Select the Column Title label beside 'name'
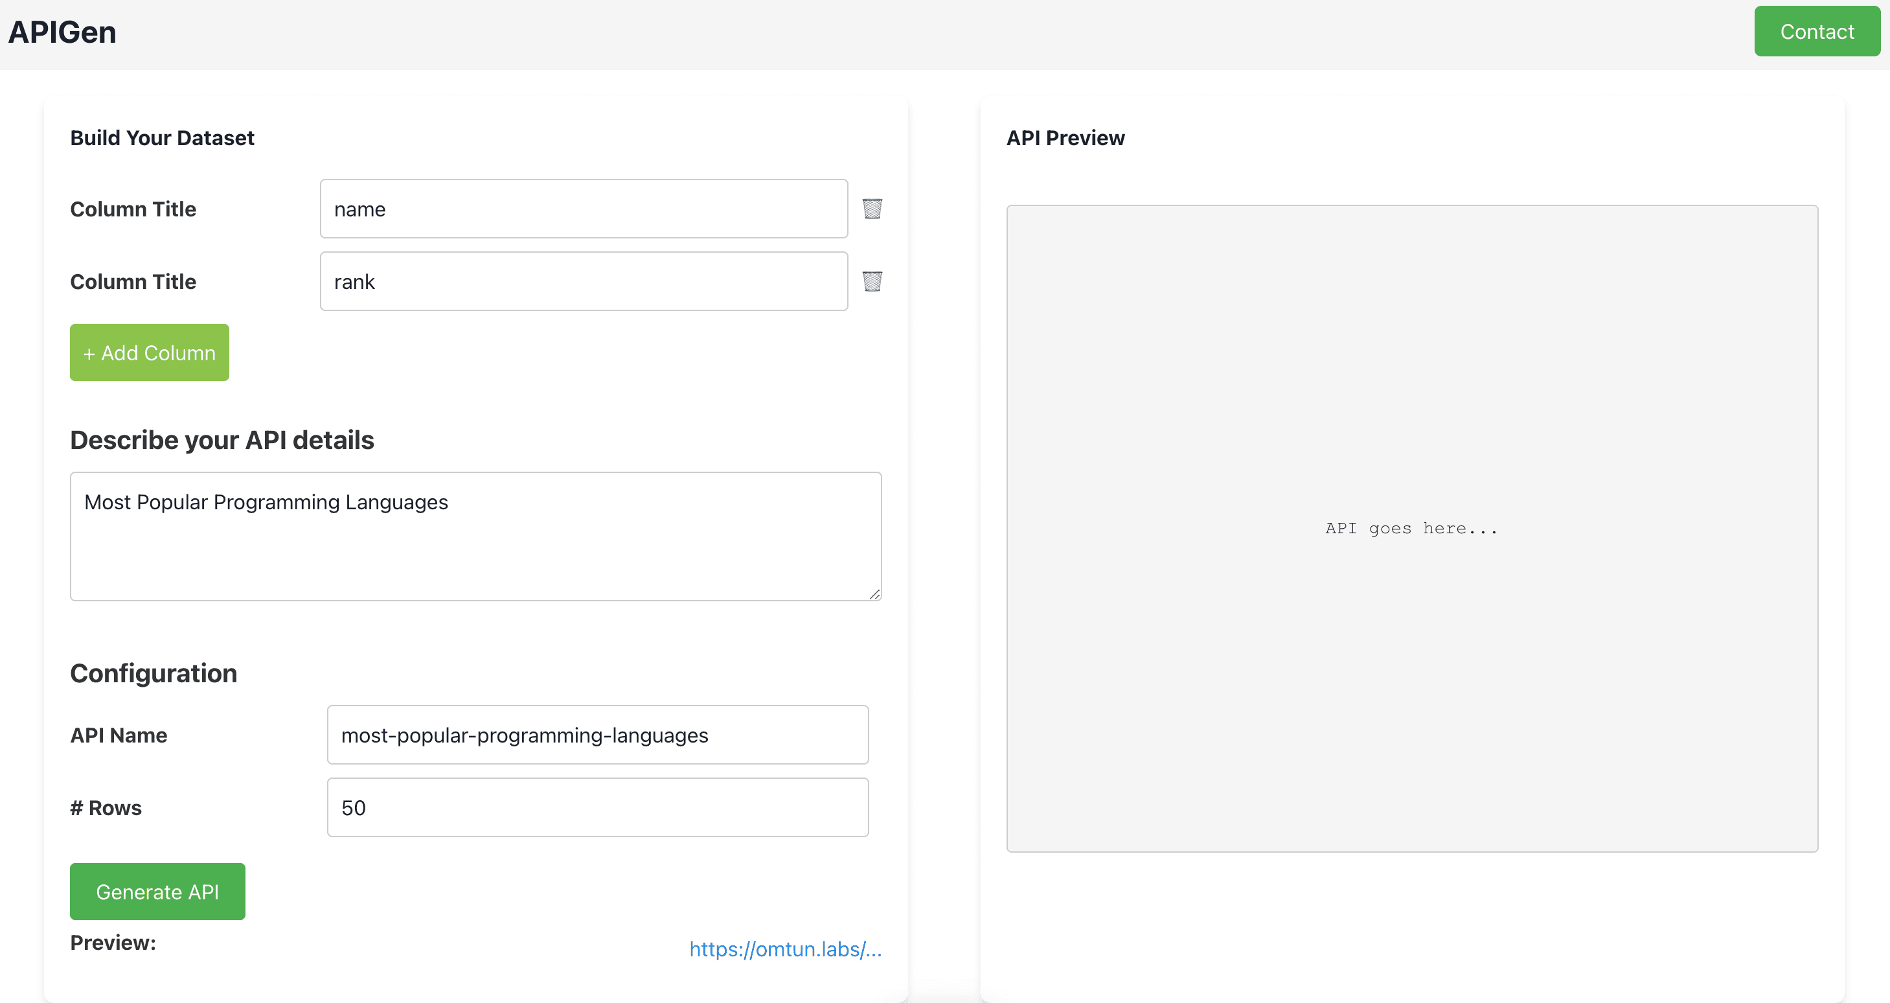 pyautogui.click(x=133, y=209)
